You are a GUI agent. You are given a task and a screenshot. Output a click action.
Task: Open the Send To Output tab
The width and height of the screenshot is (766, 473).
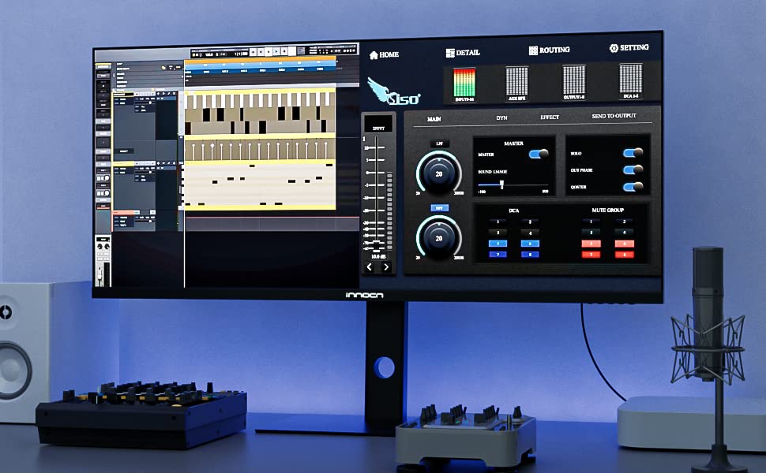[x=614, y=116]
